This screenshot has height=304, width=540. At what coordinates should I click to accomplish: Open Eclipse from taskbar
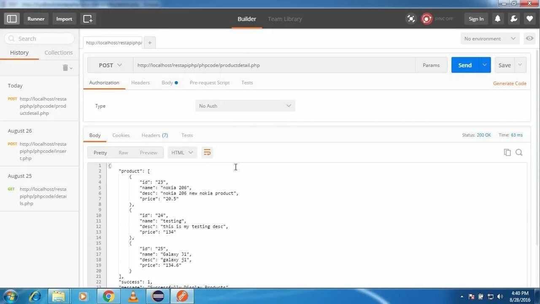158,296
